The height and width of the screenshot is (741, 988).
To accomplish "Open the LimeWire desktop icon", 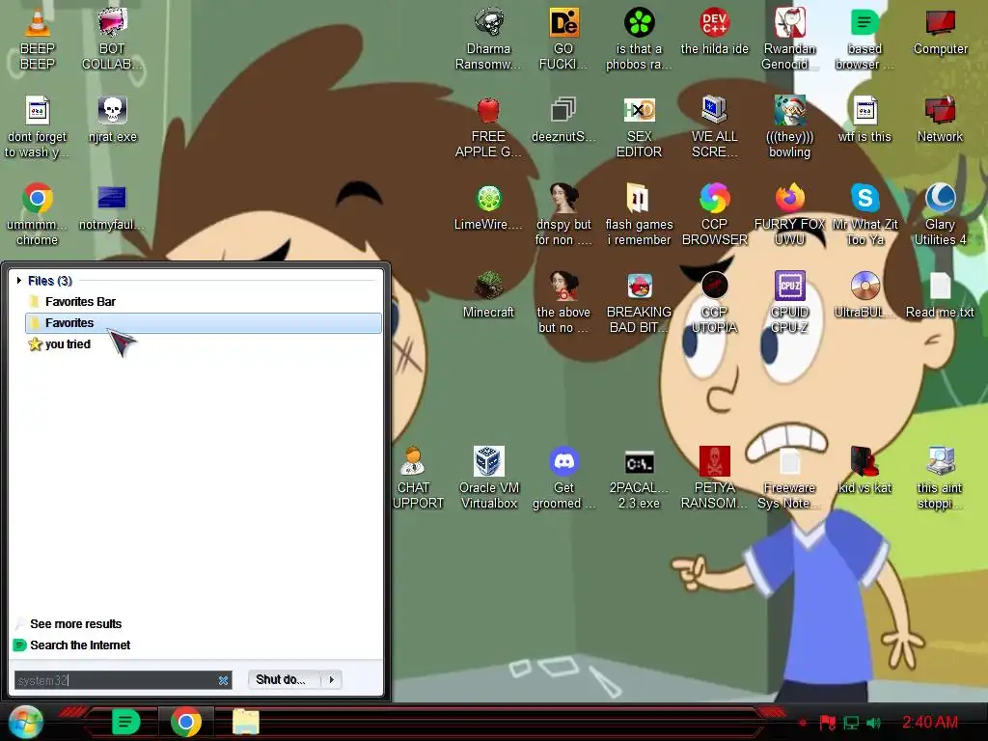I will pos(488,199).
